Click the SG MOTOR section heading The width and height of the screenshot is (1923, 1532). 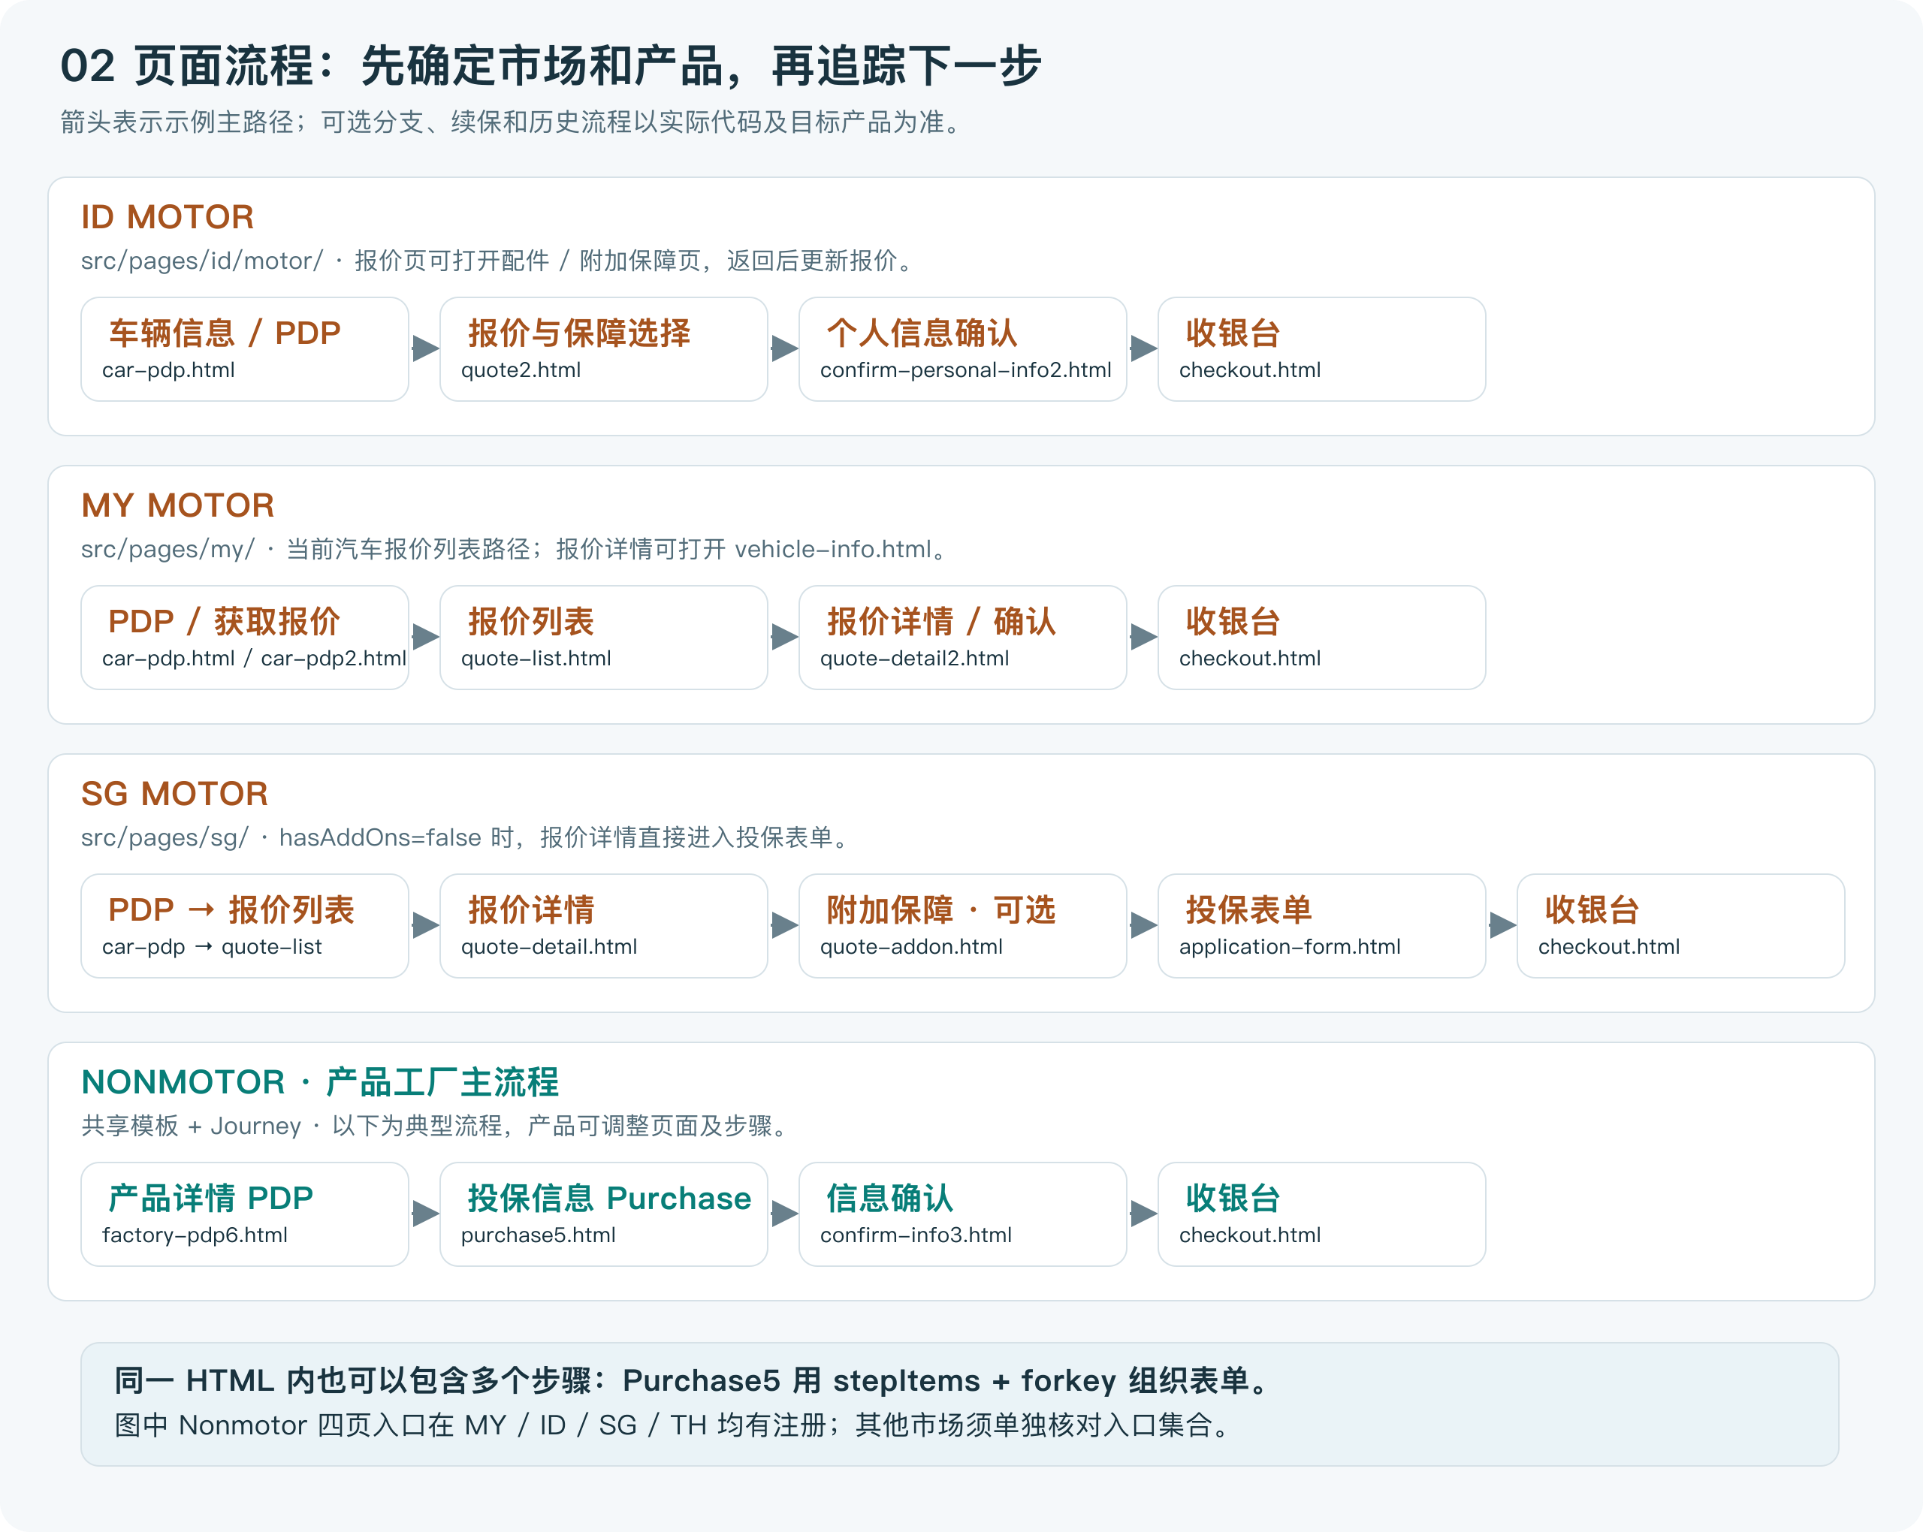click(175, 794)
